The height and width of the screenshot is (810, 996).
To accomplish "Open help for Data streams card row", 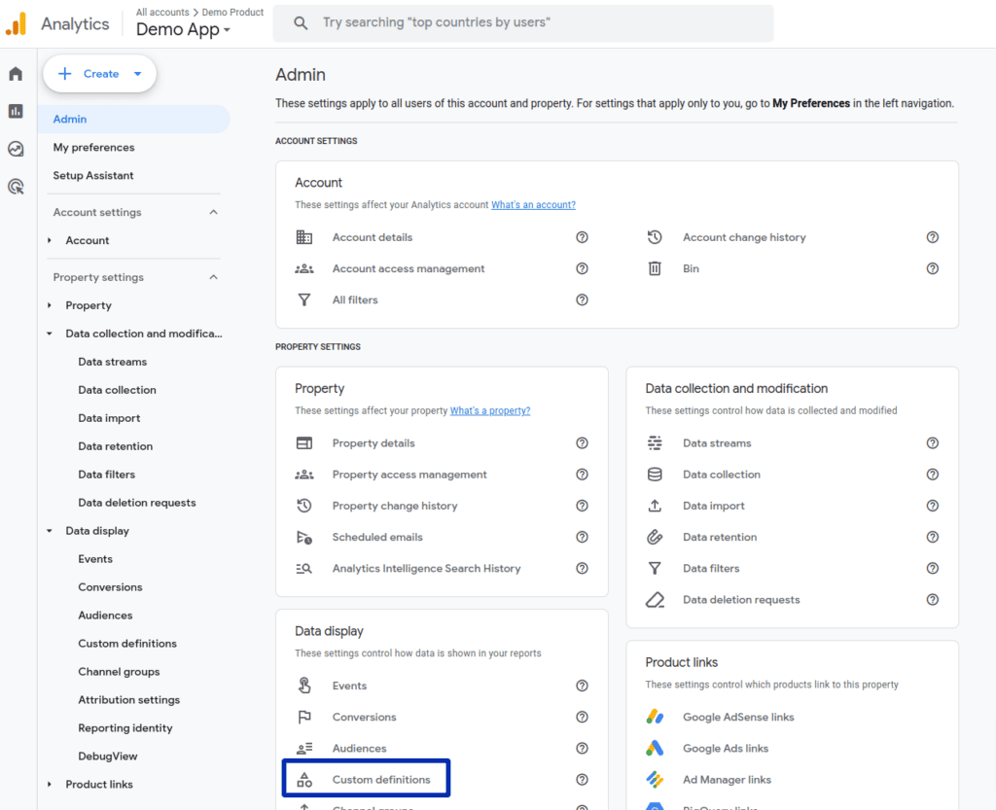I will click(x=933, y=443).
